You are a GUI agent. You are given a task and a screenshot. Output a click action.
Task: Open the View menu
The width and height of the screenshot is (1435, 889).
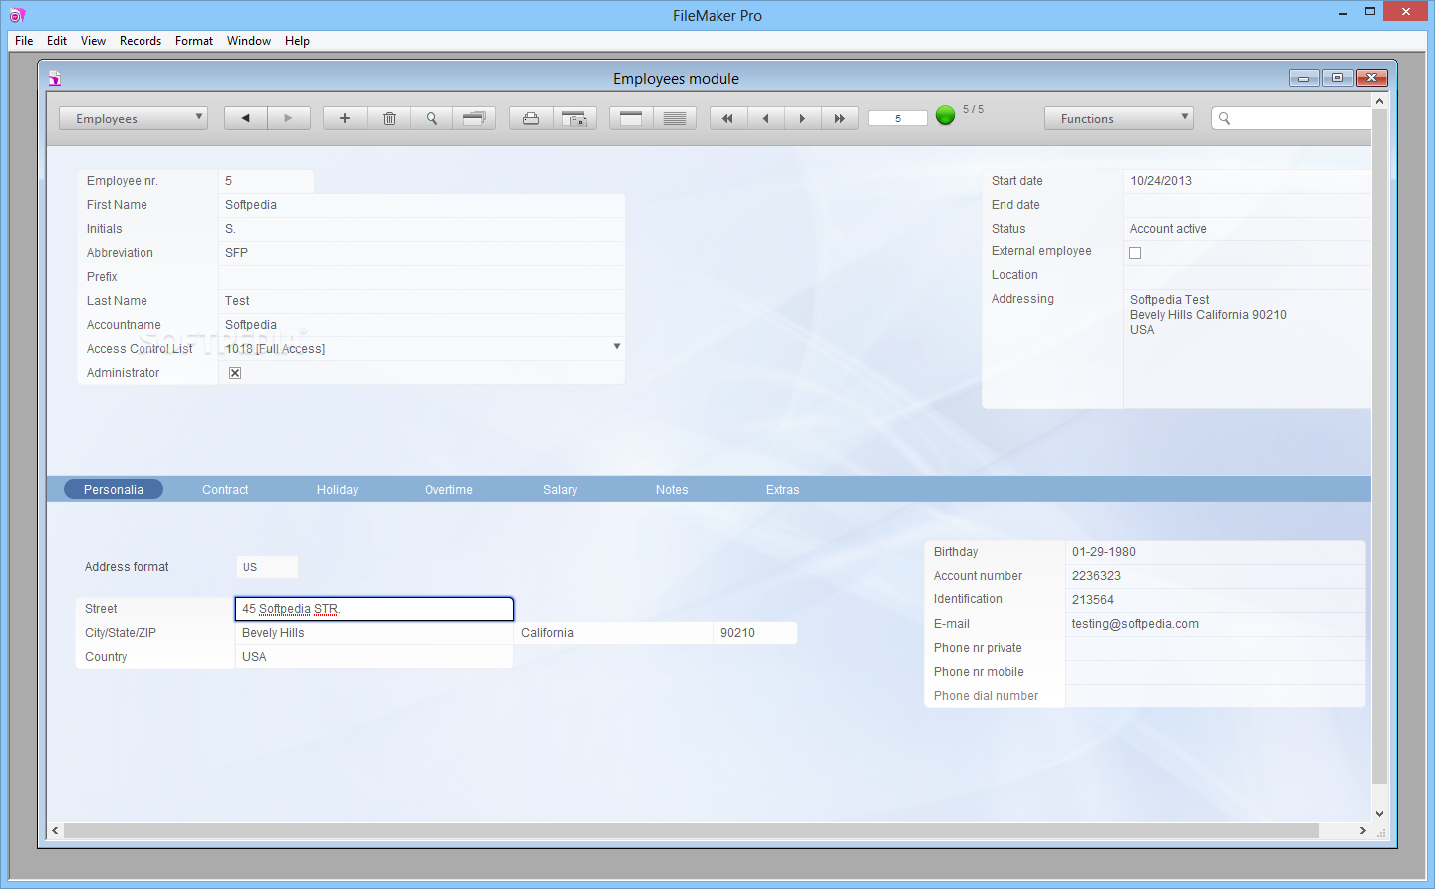point(93,41)
